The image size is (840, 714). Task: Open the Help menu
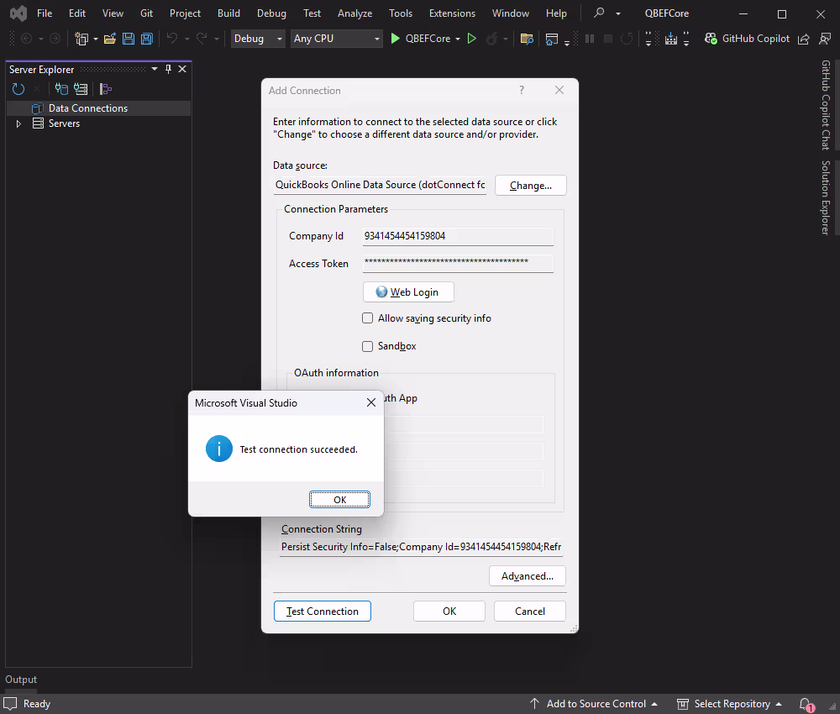click(556, 13)
